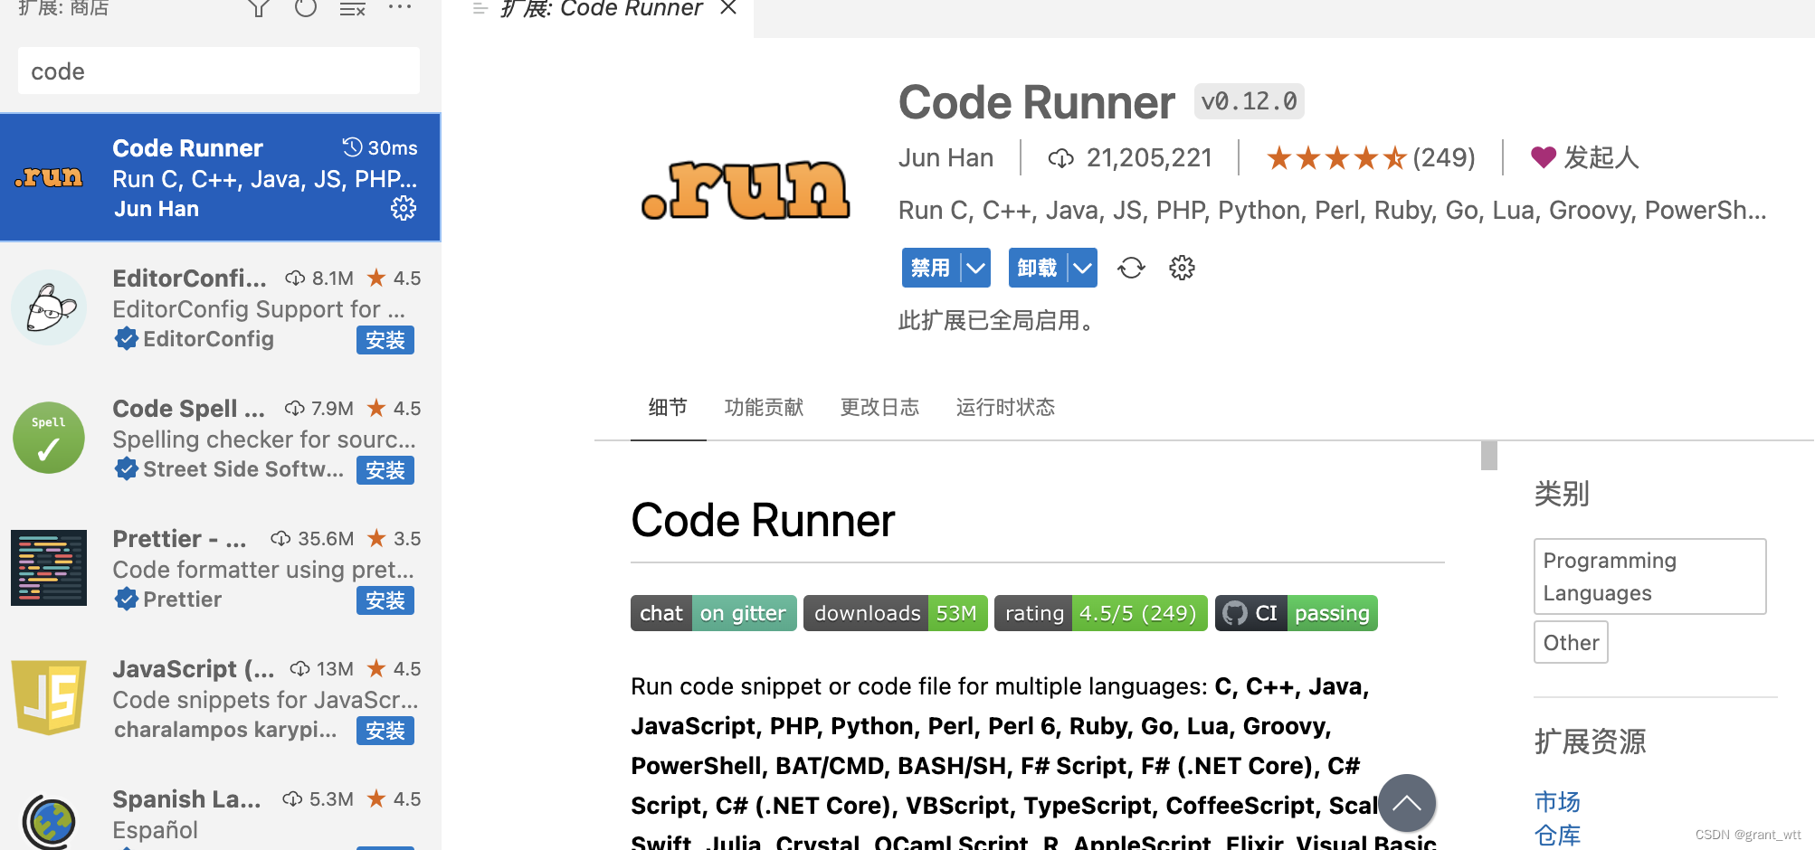1815x850 pixels.
Task: Install the JavaScript code snippets extension
Action: point(385,731)
